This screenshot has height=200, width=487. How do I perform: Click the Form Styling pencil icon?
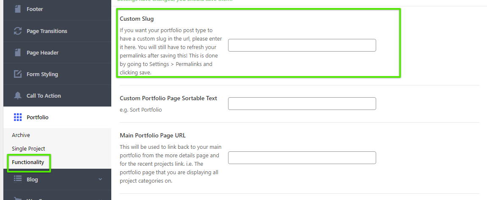coord(18,74)
